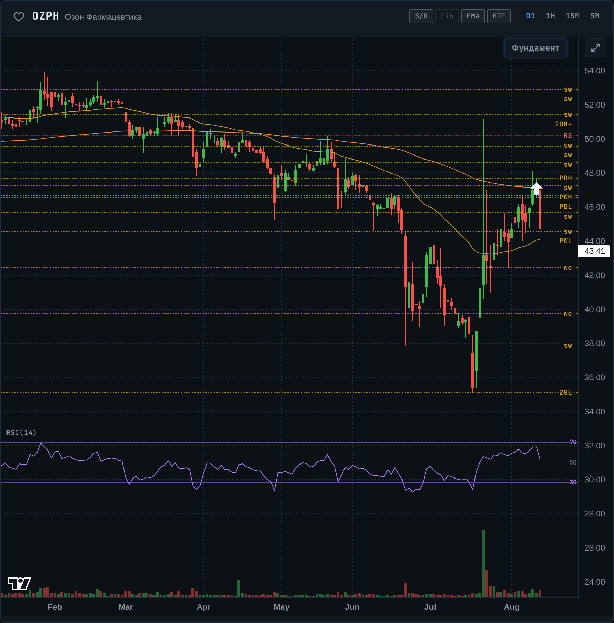Click the tallest green volume bar
Viewport: 614px width, 623px height.
click(x=483, y=563)
